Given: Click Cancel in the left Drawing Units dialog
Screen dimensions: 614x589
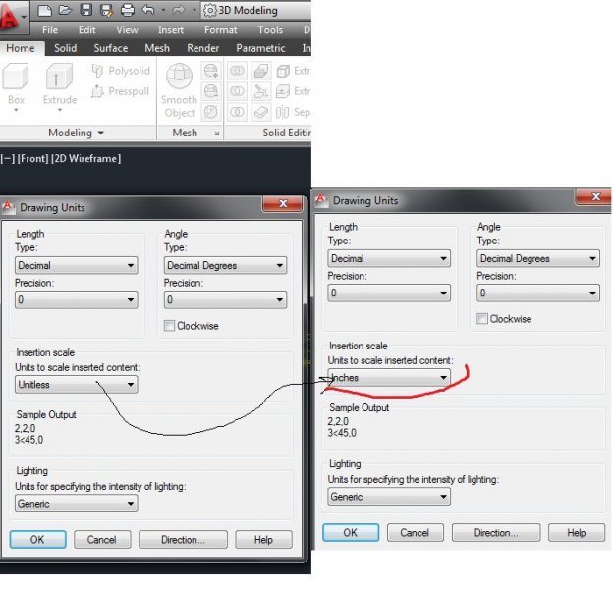Looking at the screenshot, I should (102, 540).
